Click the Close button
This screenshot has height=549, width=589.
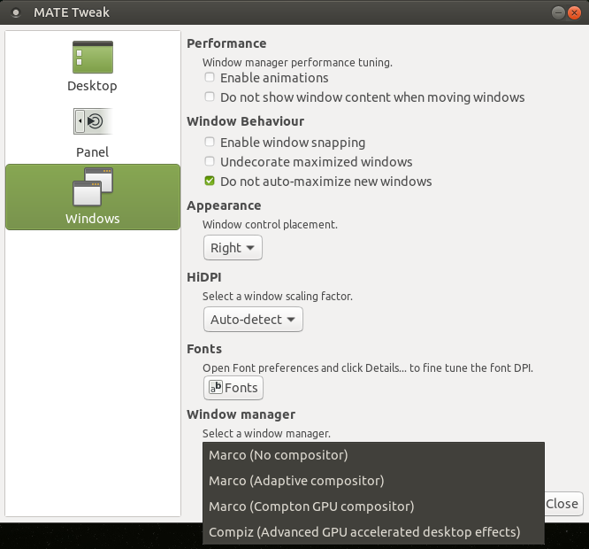pos(562,504)
